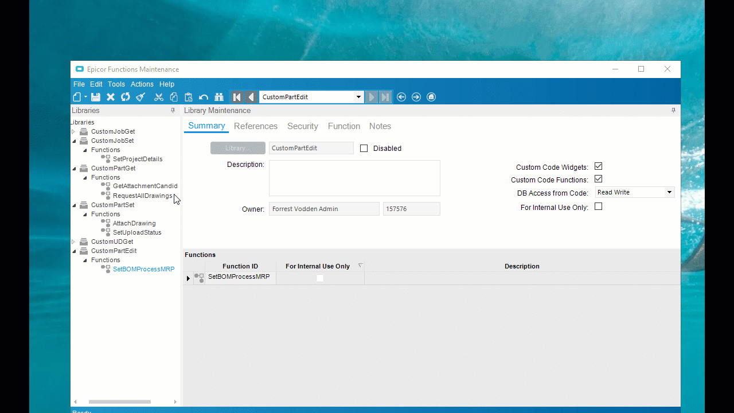Screen dimensions: 734x413
Task: Click SetBOMProcessMRP row function icon in grid
Action: [x=199, y=278]
